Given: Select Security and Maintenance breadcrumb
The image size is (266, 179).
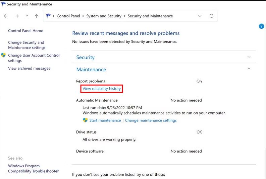Looking at the screenshot, I should 150,16.
